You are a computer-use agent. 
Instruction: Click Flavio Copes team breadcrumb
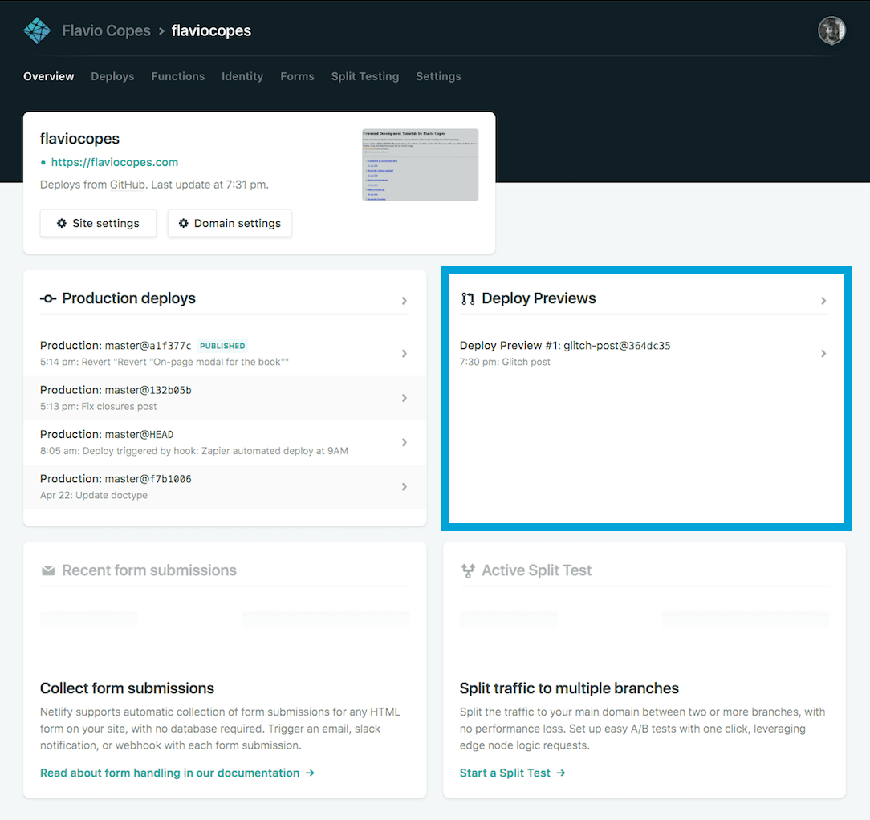coord(106,30)
